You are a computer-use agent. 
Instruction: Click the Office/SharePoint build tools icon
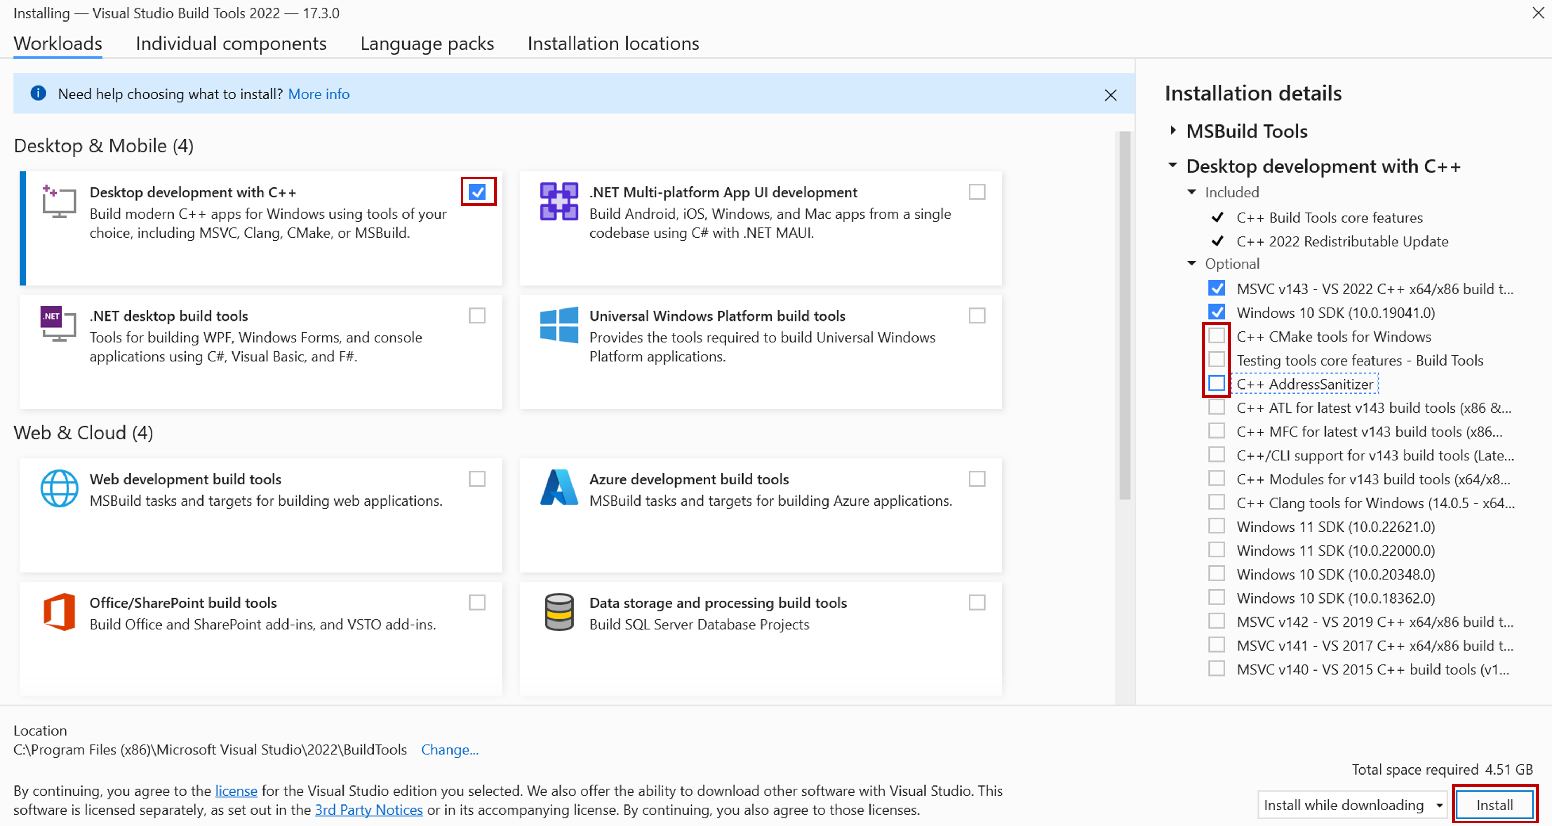(59, 612)
